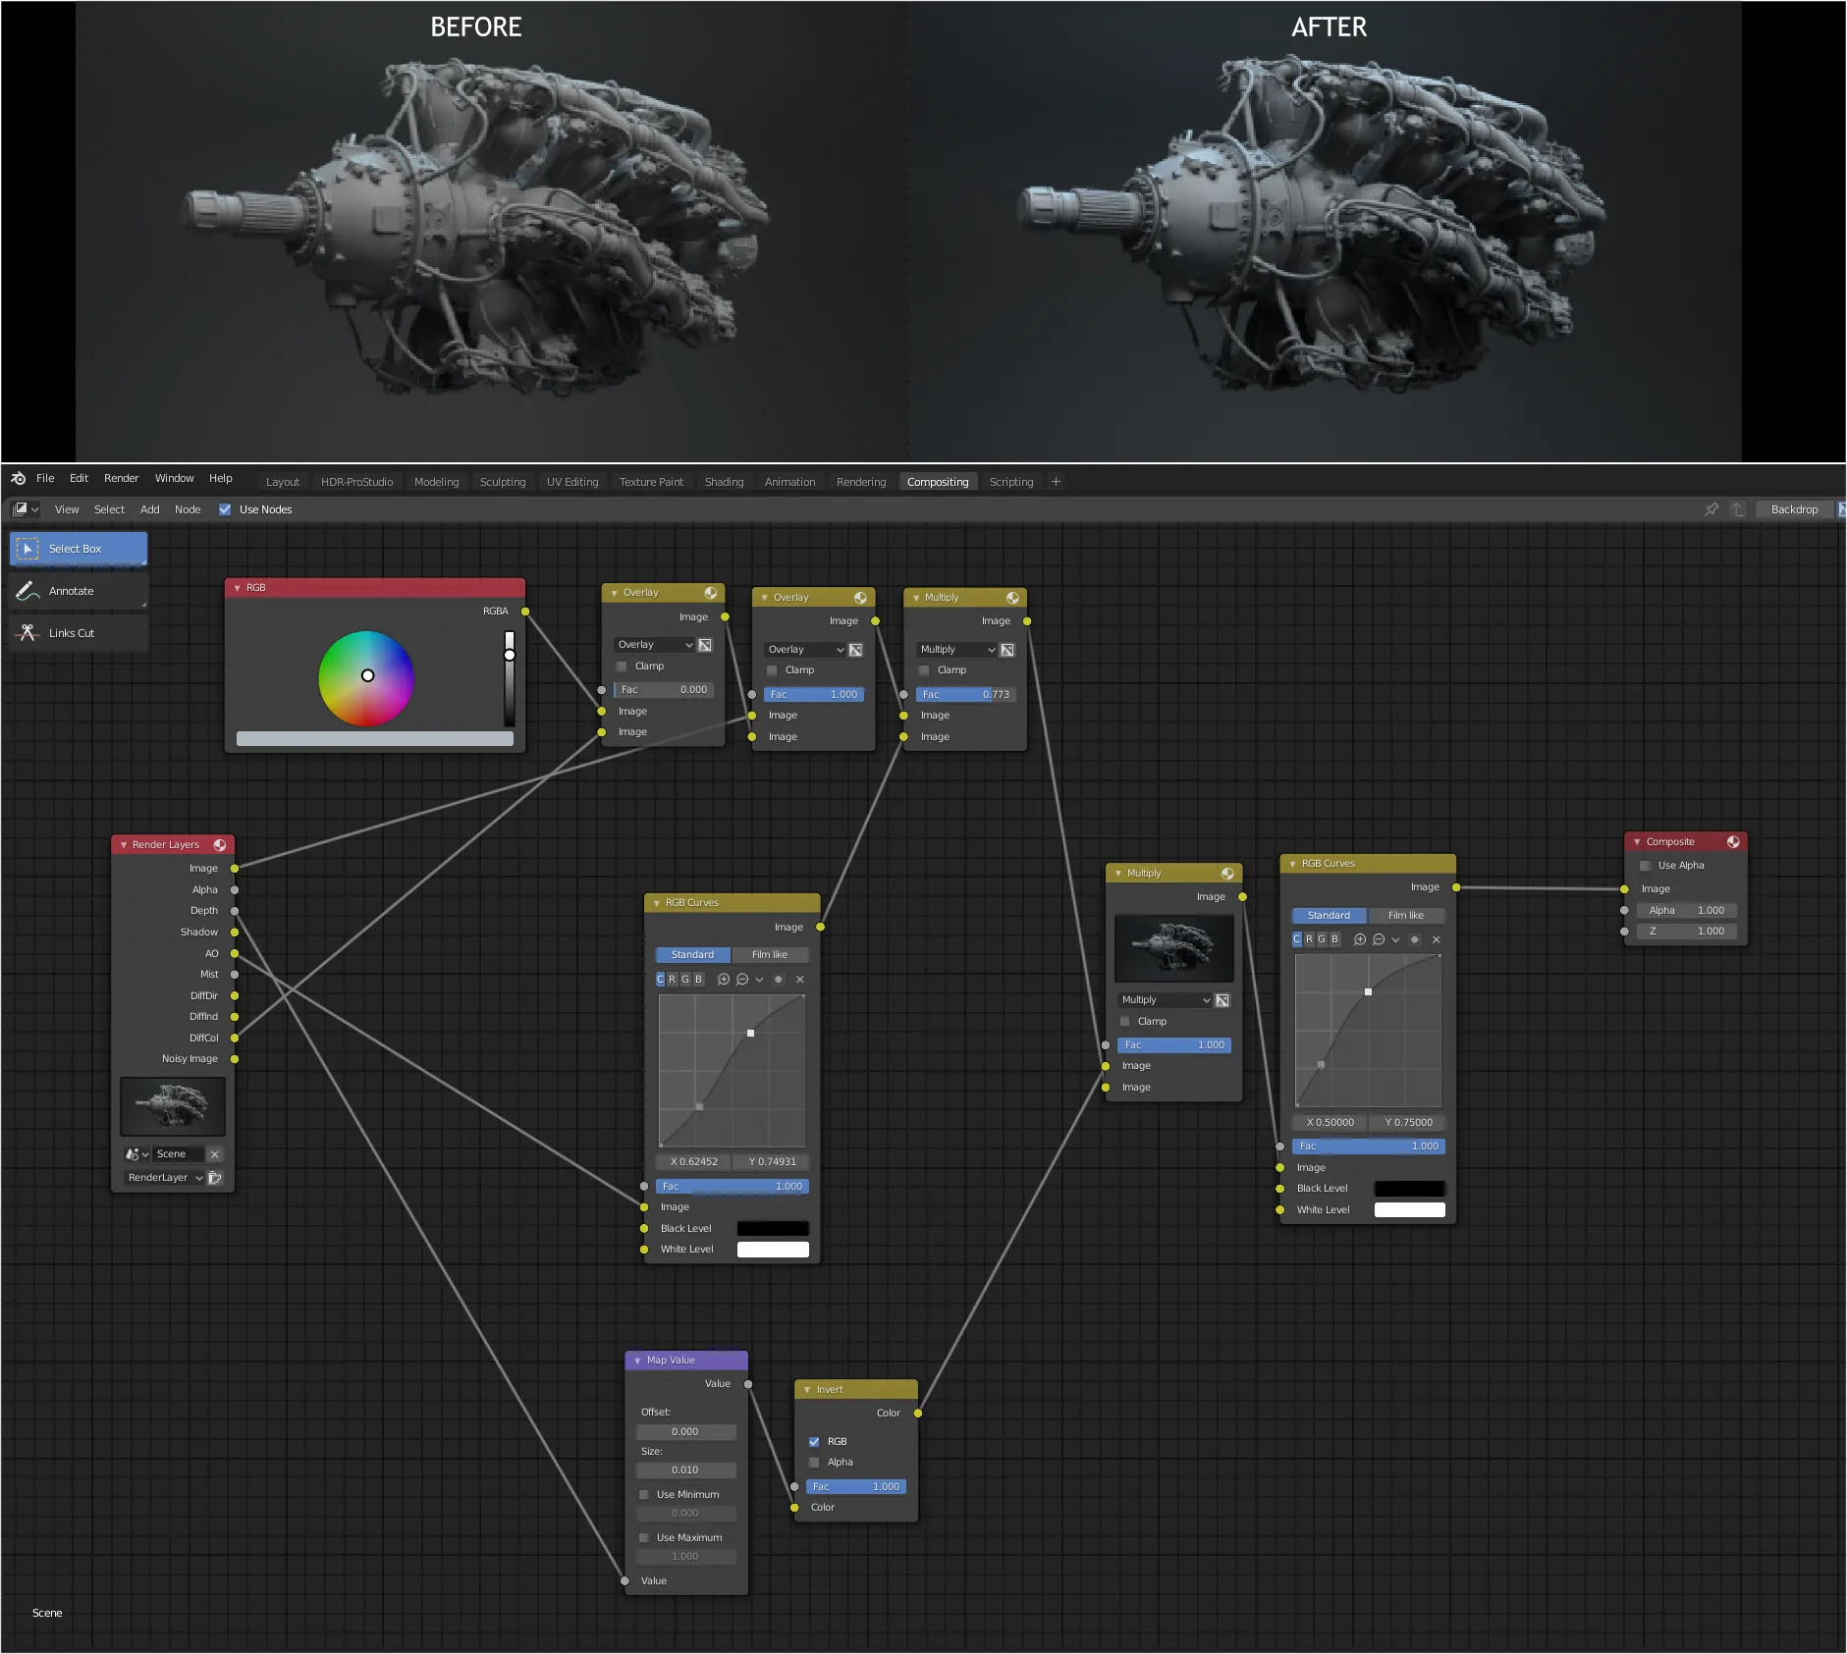Click the Blender logo icon
This screenshot has width=1847, height=1654.
(x=18, y=479)
